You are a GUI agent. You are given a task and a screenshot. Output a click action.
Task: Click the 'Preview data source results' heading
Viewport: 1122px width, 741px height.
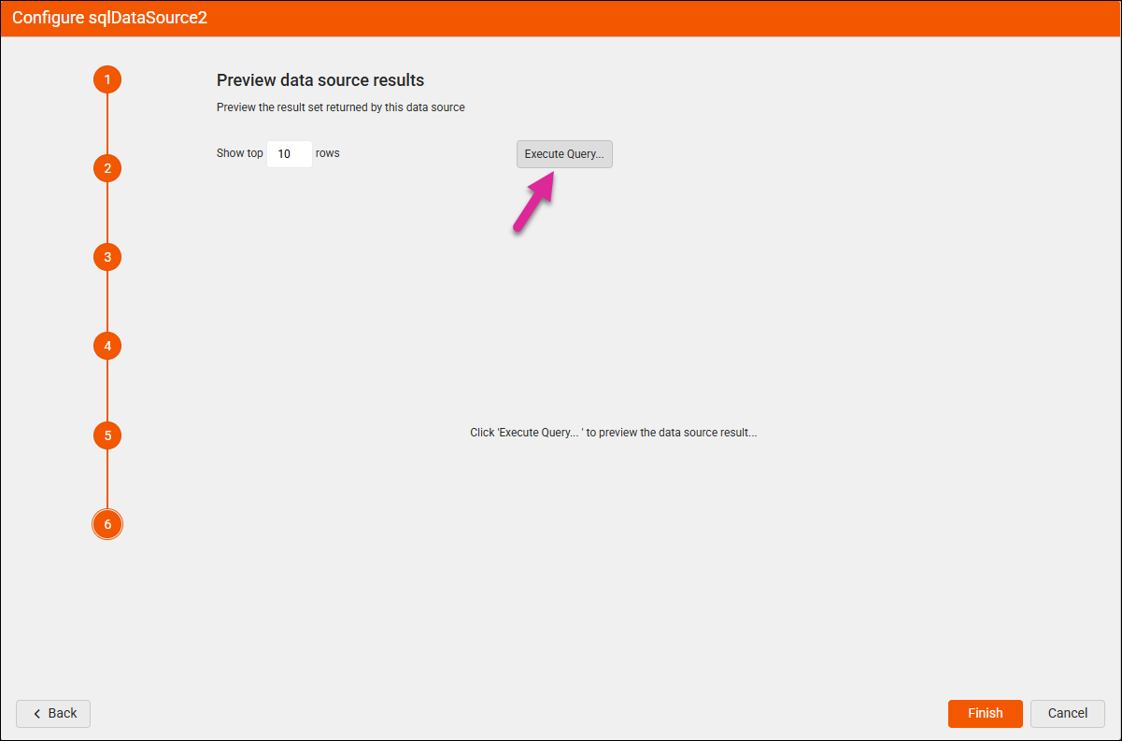click(320, 80)
